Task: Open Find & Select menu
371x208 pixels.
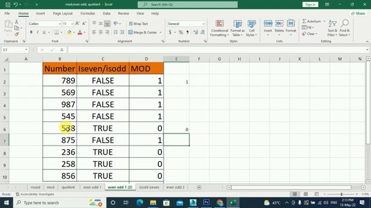Action: click(344, 28)
